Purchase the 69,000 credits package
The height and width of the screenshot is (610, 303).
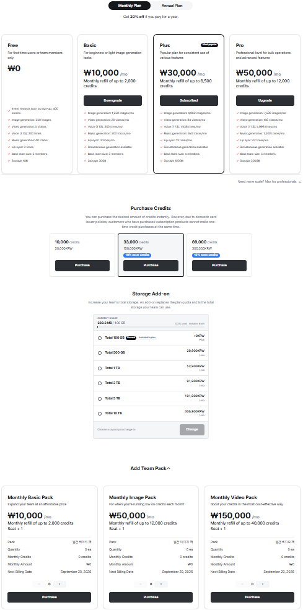[219, 265]
